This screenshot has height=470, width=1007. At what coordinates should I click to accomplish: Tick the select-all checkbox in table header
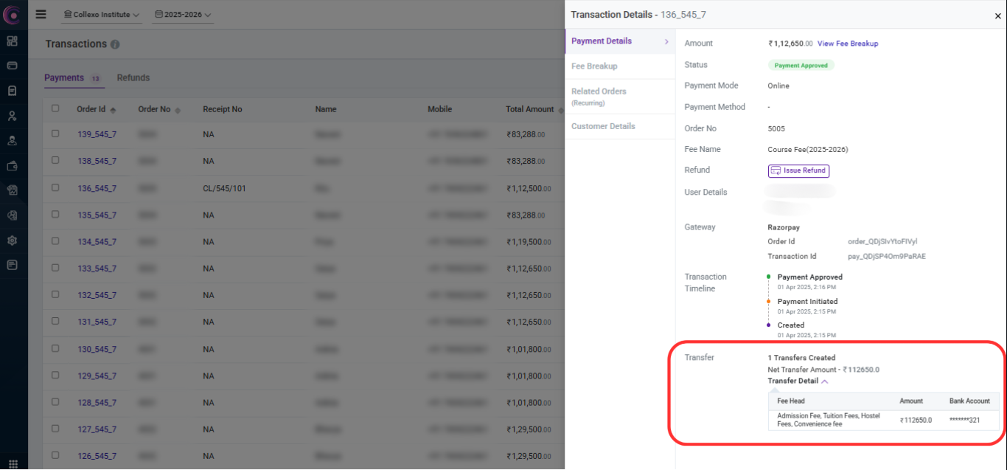[x=55, y=108]
